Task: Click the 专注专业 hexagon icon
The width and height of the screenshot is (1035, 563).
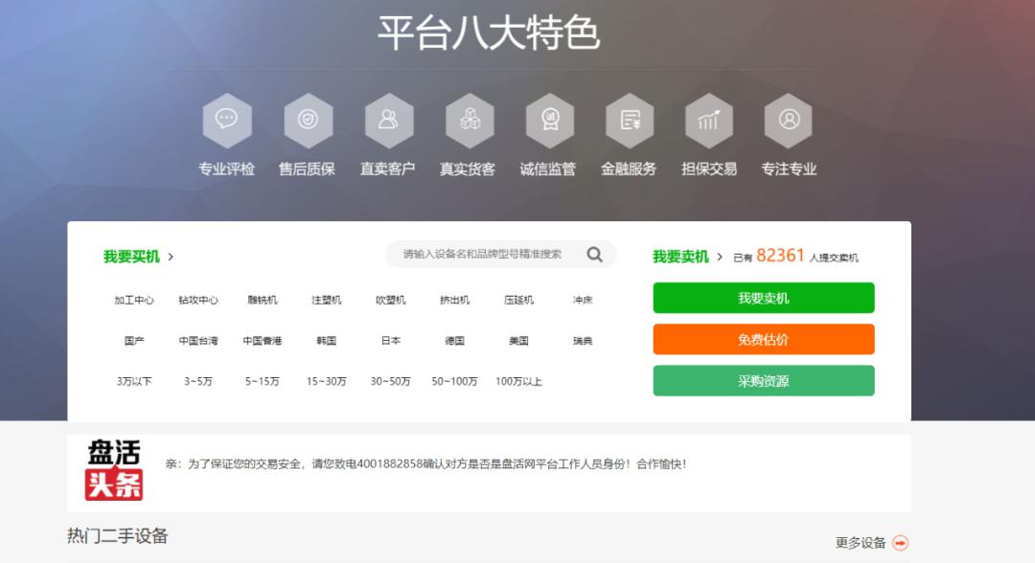Action: tap(789, 123)
